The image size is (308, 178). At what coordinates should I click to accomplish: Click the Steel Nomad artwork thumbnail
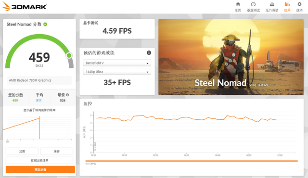(x=231, y=57)
